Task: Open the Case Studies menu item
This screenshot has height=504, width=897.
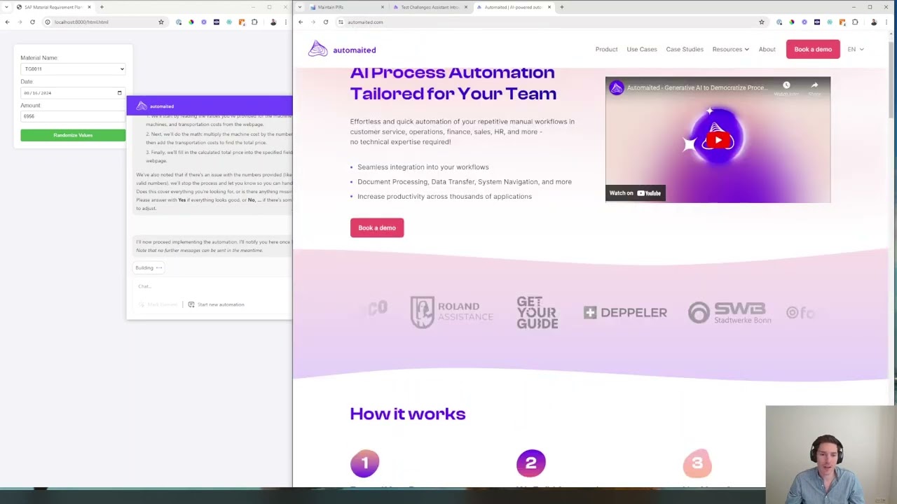Action: click(x=685, y=49)
